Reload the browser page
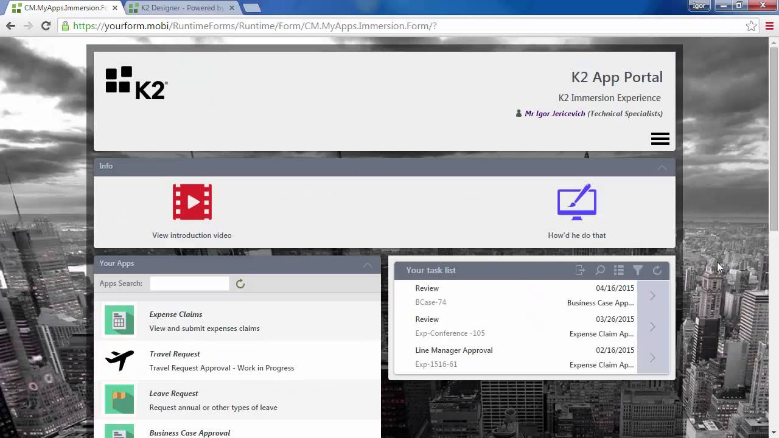 coord(46,26)
